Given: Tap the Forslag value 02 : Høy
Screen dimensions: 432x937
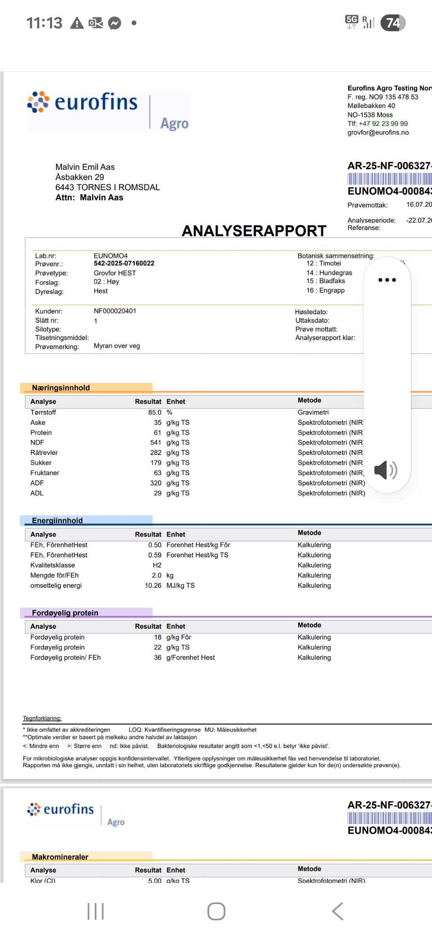Looking at the screenshot, I should tap(107, 282).
